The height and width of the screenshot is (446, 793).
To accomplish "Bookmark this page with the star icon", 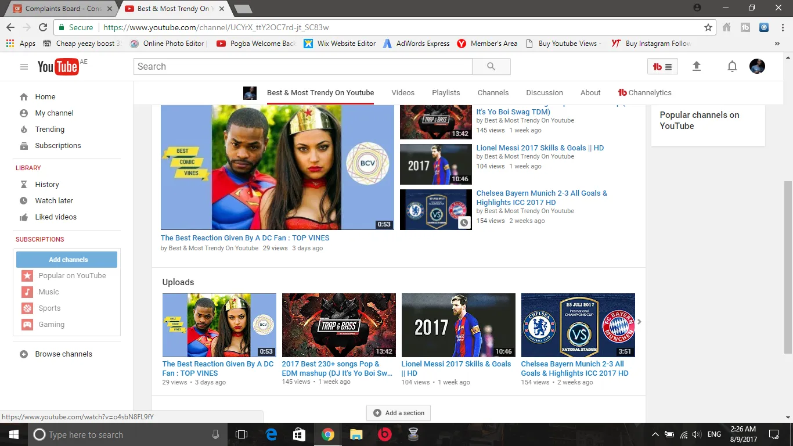I will click(x=708, y=27).
